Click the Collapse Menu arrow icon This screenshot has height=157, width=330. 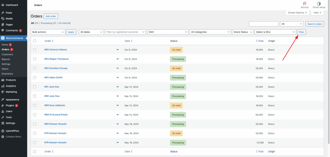pos(3,137)
